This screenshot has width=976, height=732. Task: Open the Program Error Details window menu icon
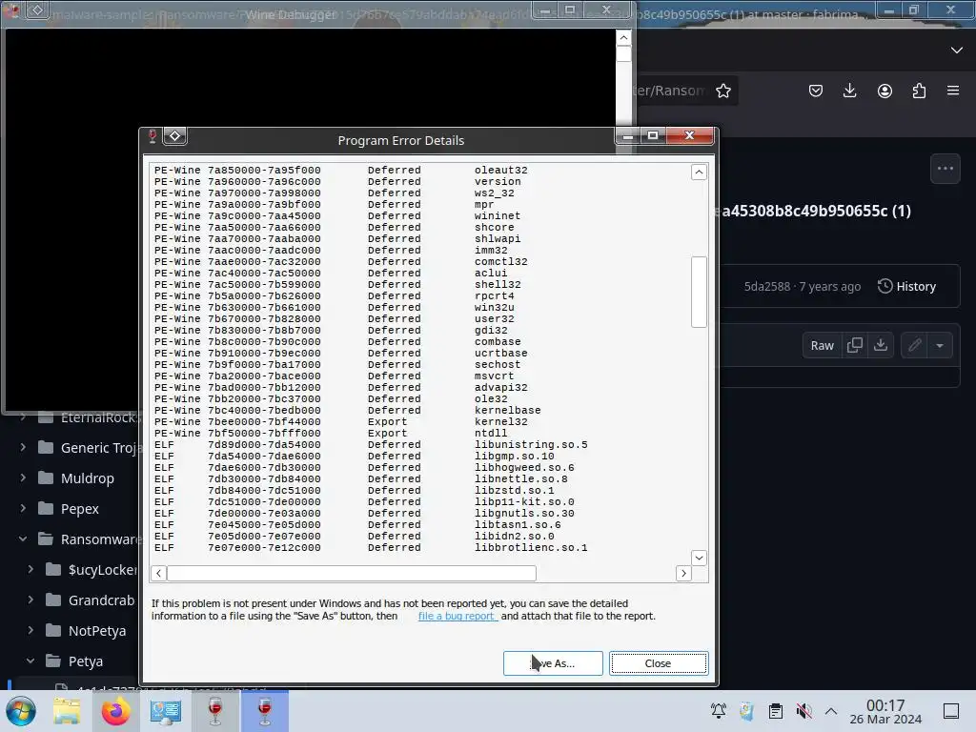[x=152, y=135]
